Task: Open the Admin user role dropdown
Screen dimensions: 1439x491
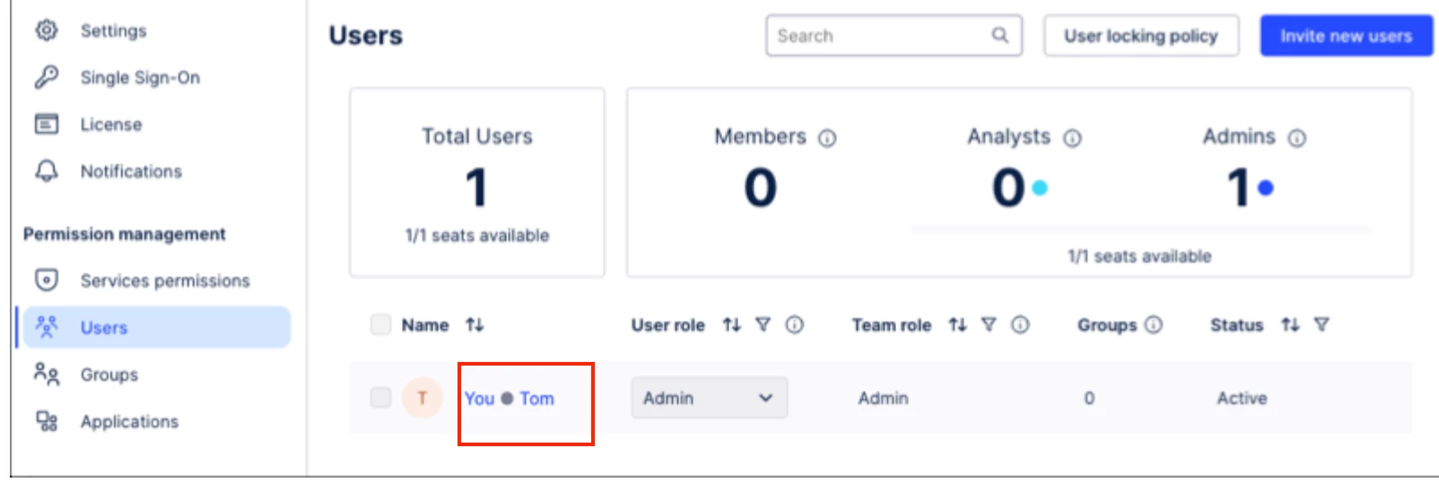Action: 709,398
